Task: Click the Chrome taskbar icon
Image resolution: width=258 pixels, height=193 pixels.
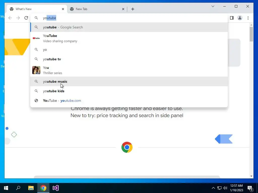Action: [x=43, y=188]
